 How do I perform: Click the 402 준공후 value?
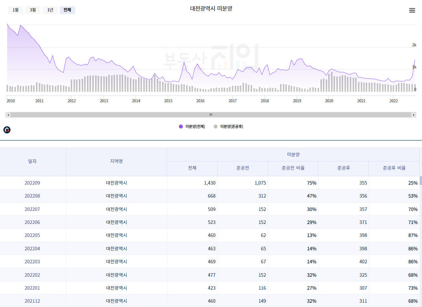tap(363, 261)
